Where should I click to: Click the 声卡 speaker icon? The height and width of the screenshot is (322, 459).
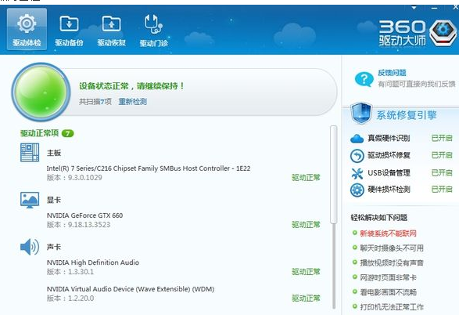pyautogui.click(x=30, y=247)
